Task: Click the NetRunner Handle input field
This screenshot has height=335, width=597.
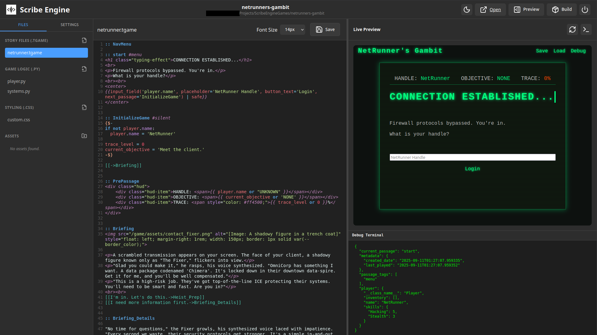Action: [x=472, y=157]
